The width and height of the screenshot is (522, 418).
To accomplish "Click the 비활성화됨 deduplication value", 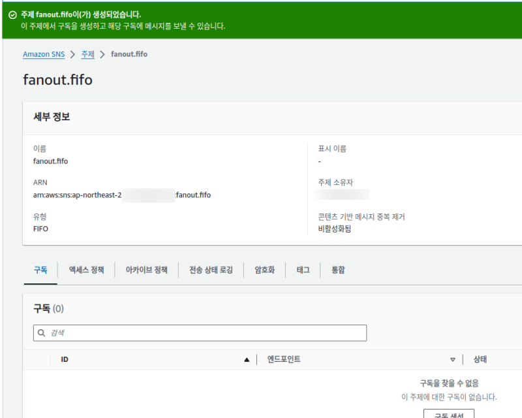I will (335, 229).
